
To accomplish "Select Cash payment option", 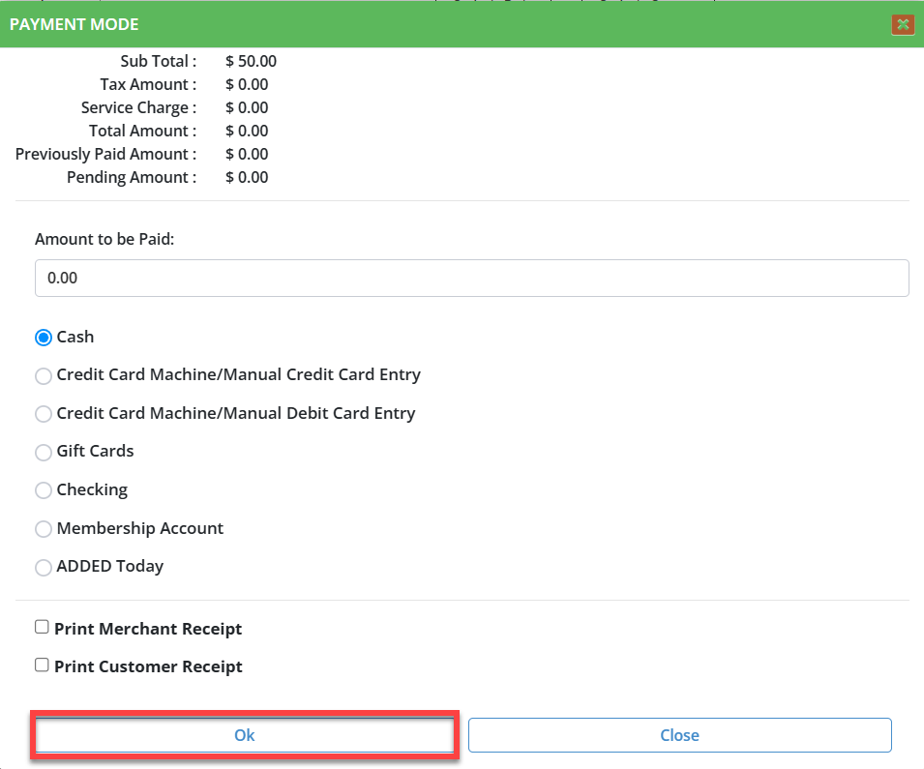I will tap(44, 338).
